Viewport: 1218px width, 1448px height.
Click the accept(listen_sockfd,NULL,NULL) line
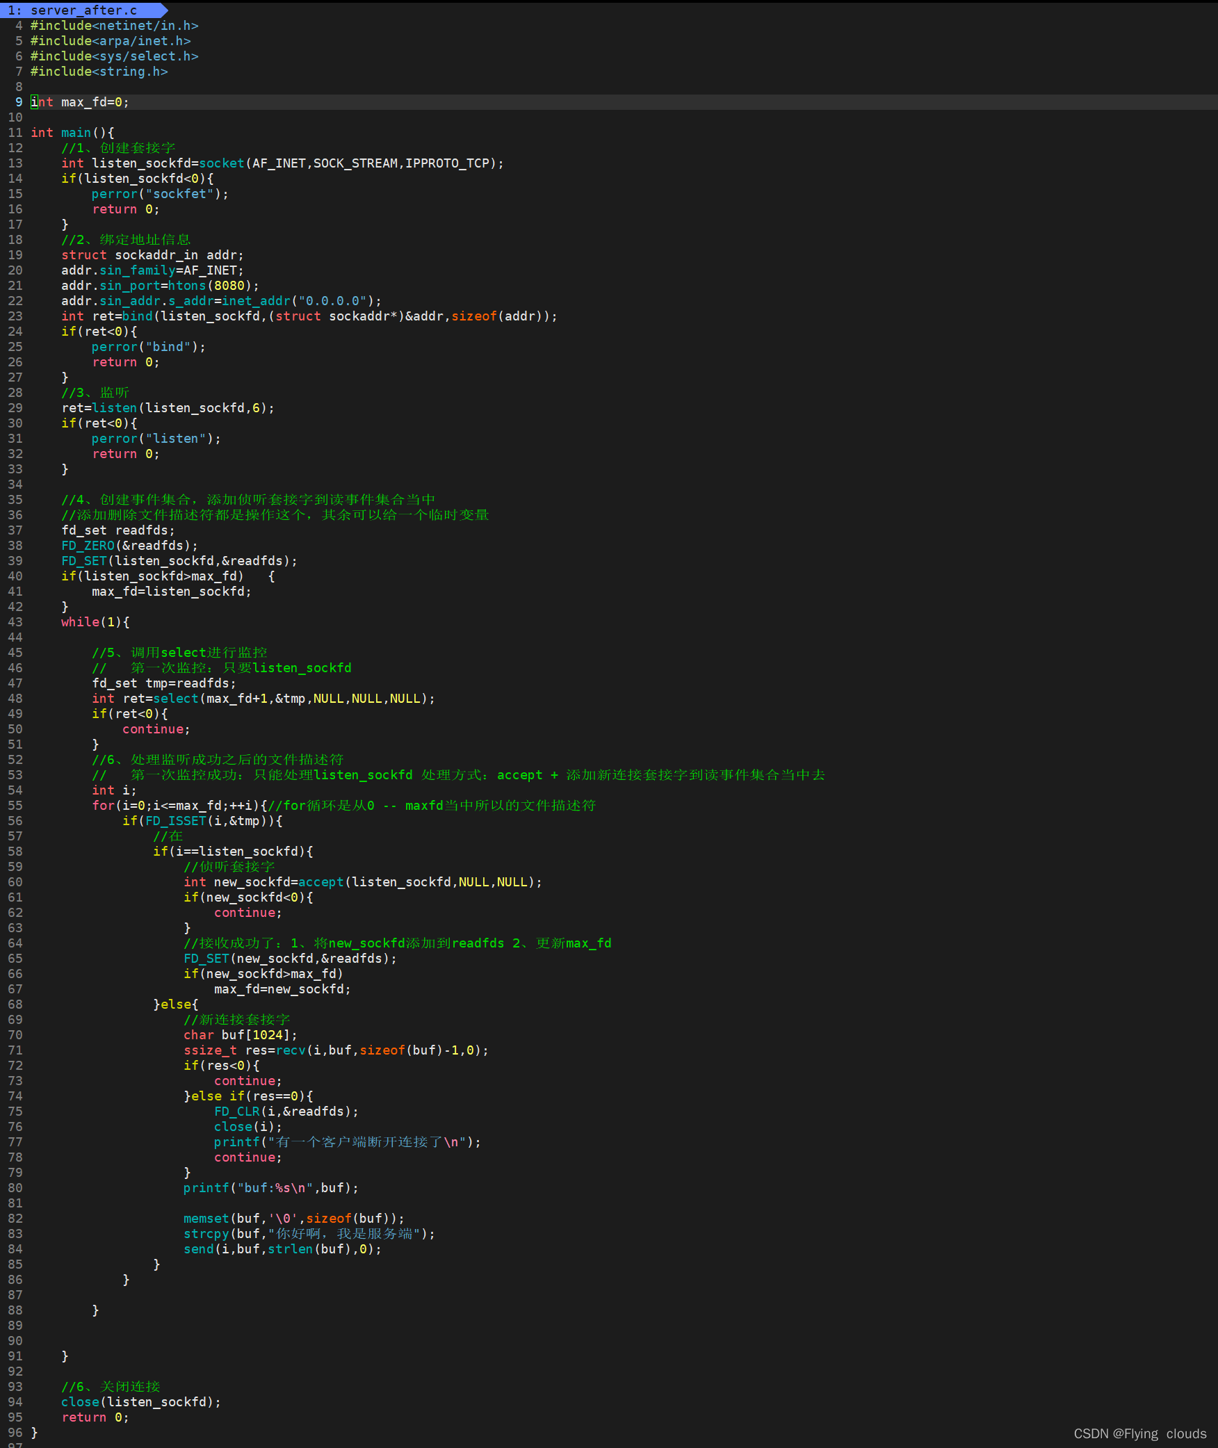363,882
